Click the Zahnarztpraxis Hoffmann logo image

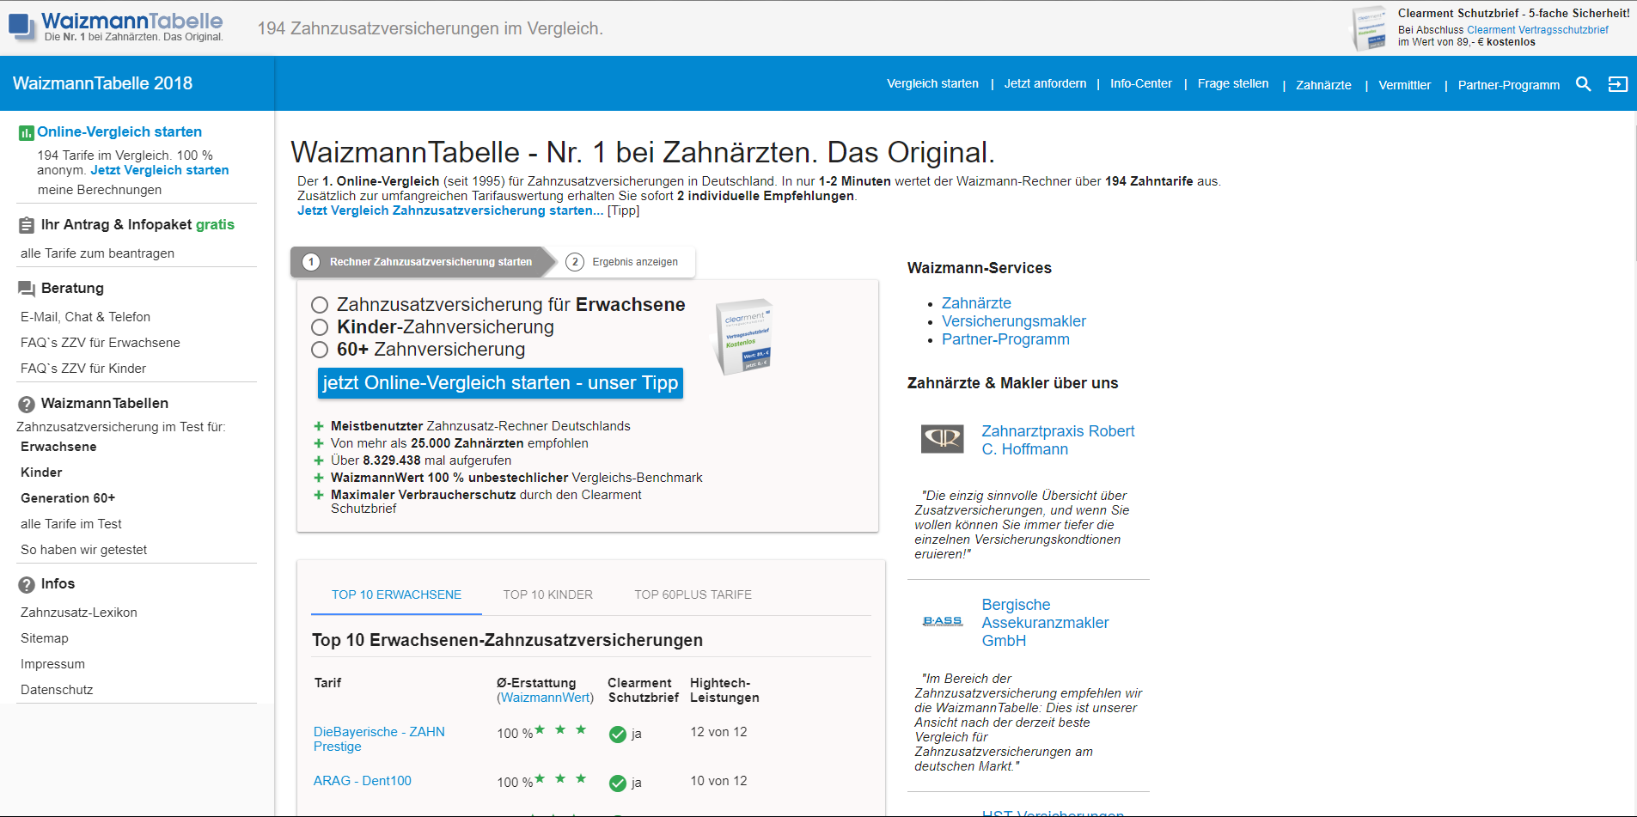coord(943,439)
